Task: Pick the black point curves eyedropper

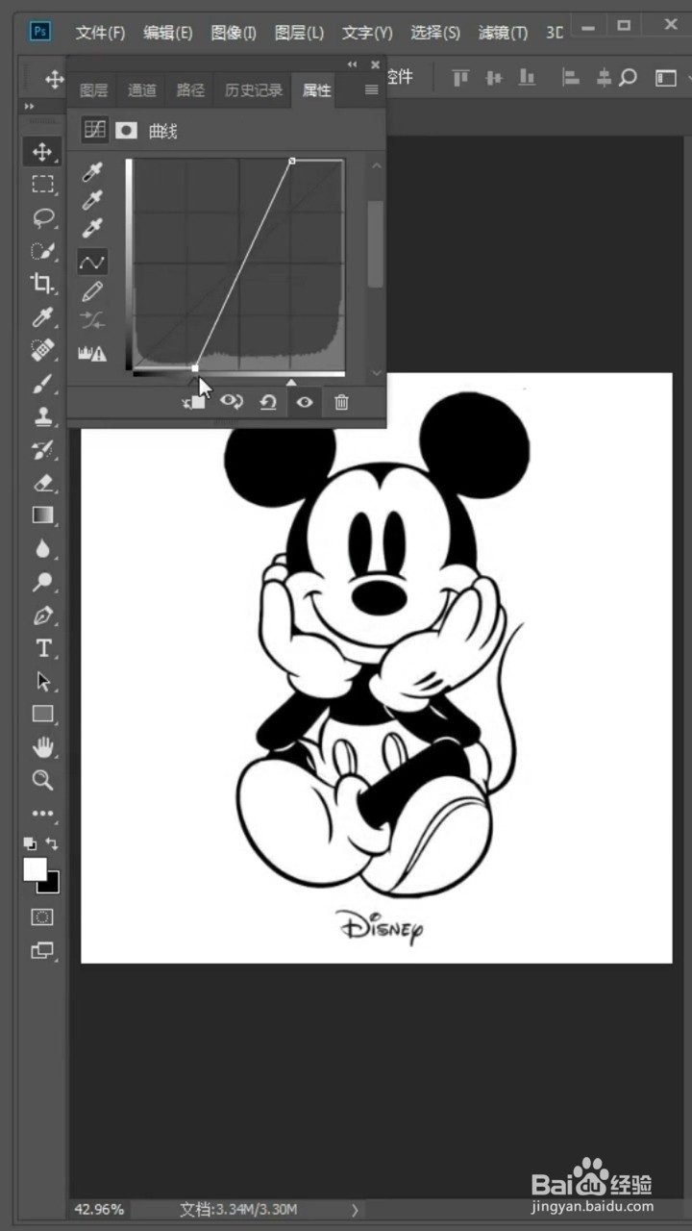Action: 93,172
